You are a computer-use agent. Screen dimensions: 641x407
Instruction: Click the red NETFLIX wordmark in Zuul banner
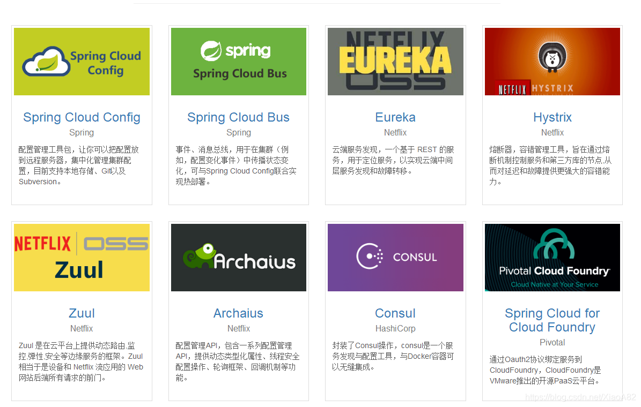point(42,244)
